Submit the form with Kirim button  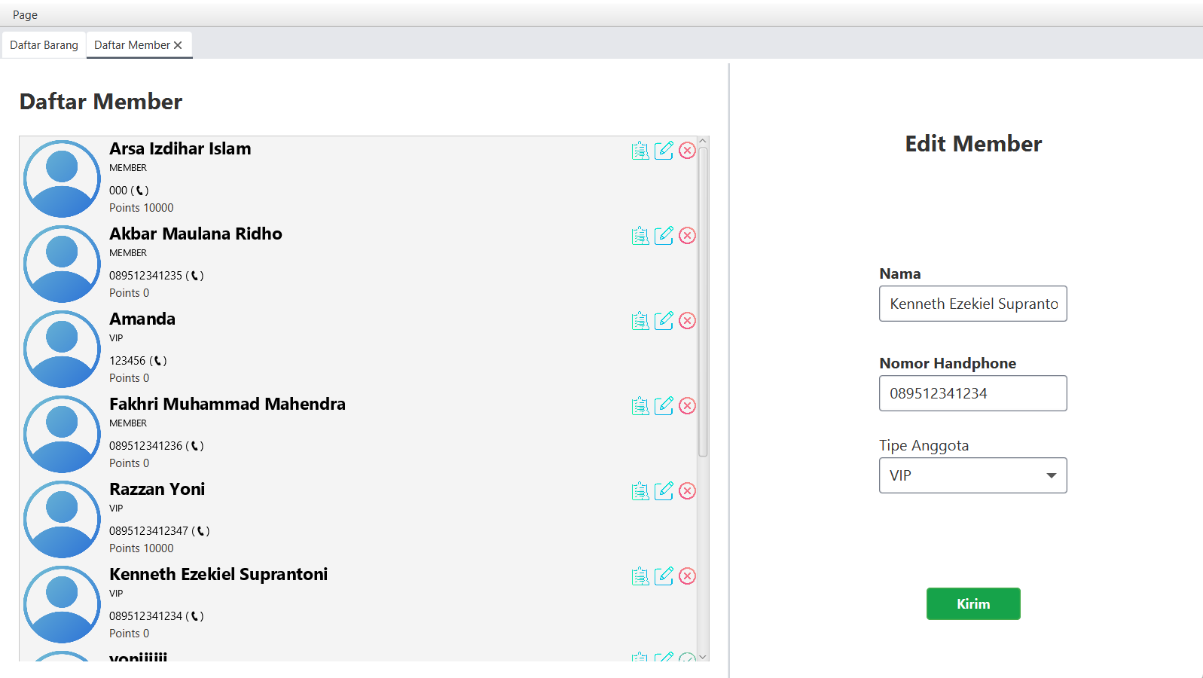click(973, 604)
